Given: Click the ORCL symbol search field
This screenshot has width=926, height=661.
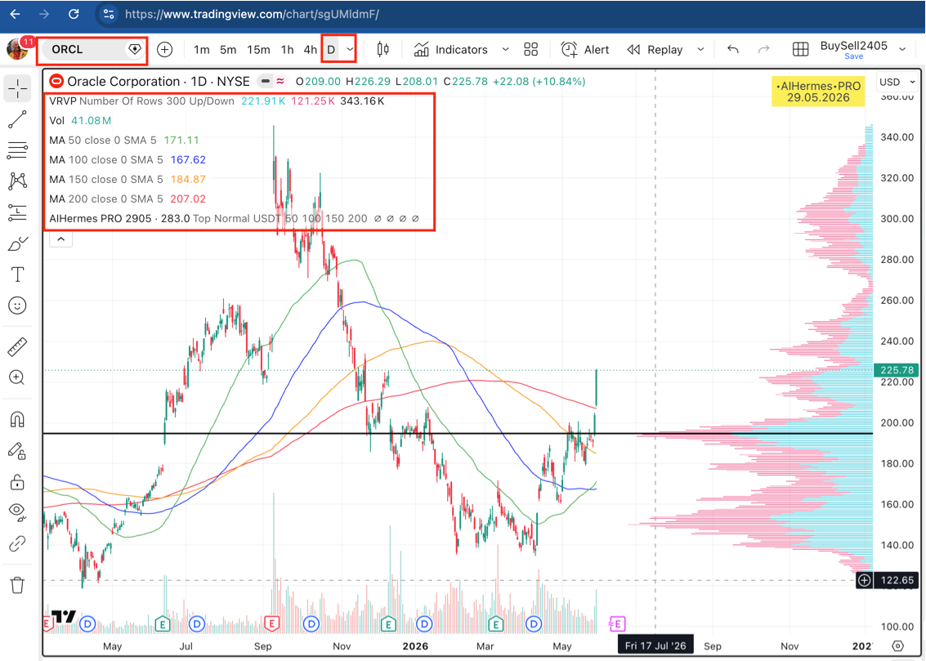Looking at the screenshot, I should (x=92, y=50).
